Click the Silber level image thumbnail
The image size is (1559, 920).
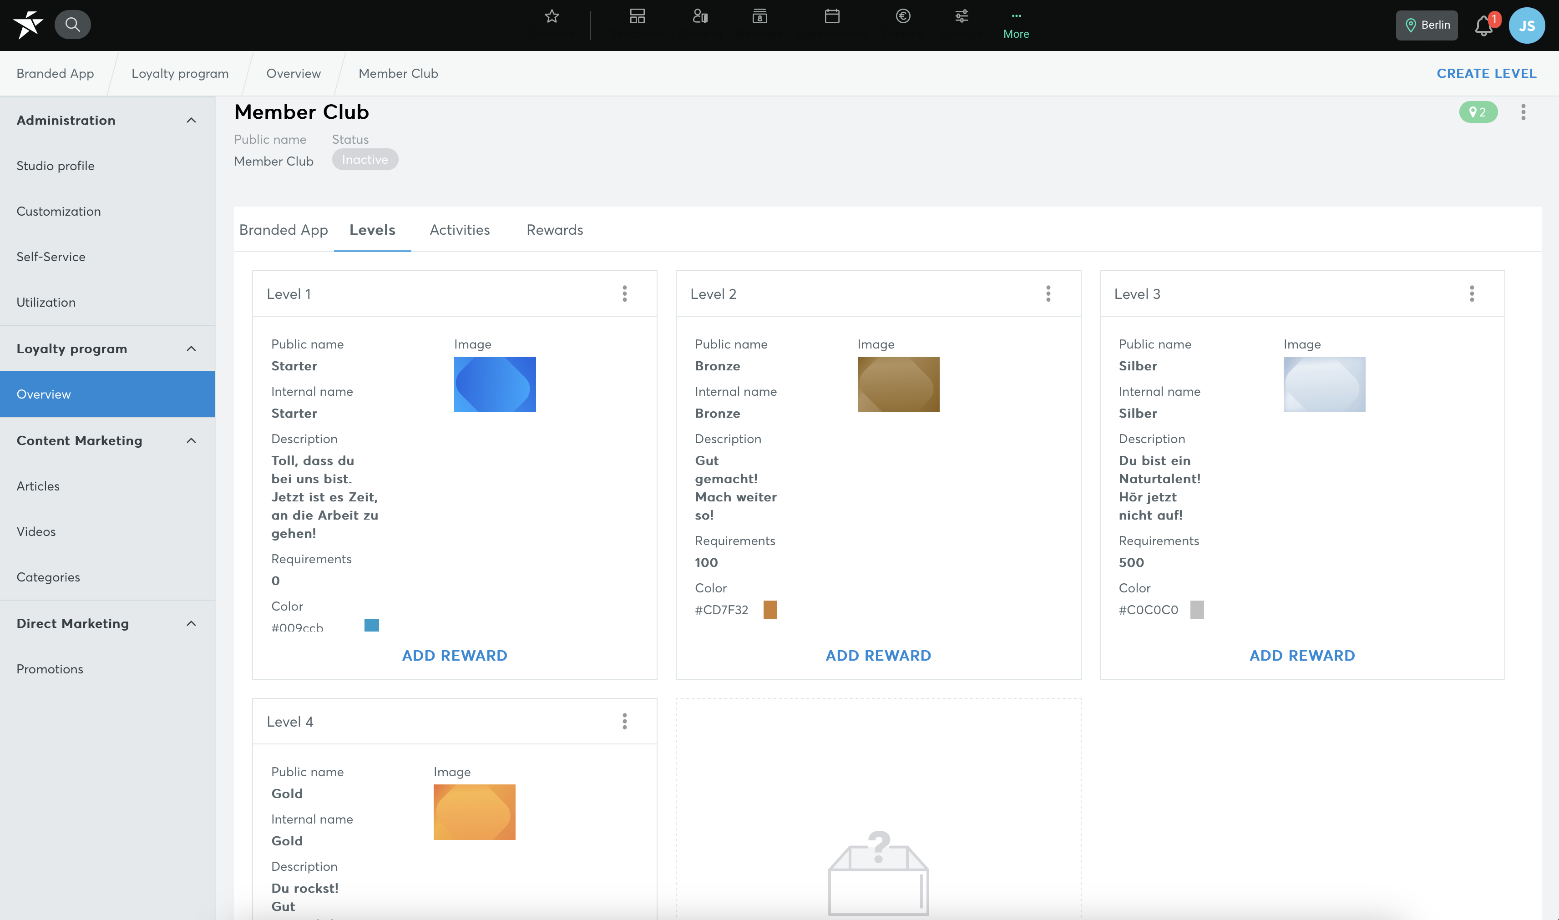click(1324, 384)
